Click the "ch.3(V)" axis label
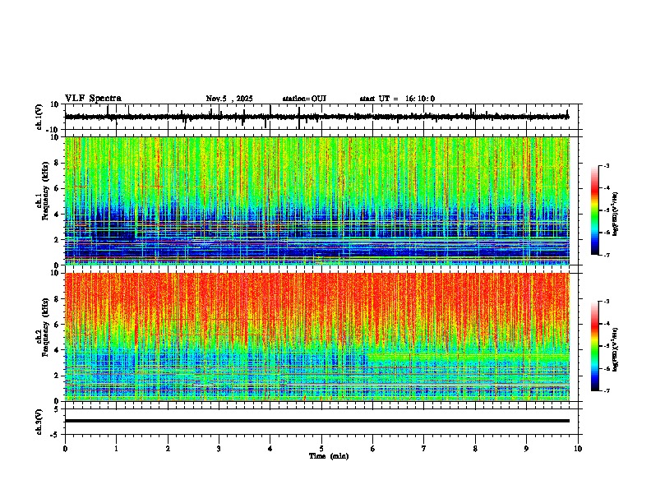 coord(39,422)
